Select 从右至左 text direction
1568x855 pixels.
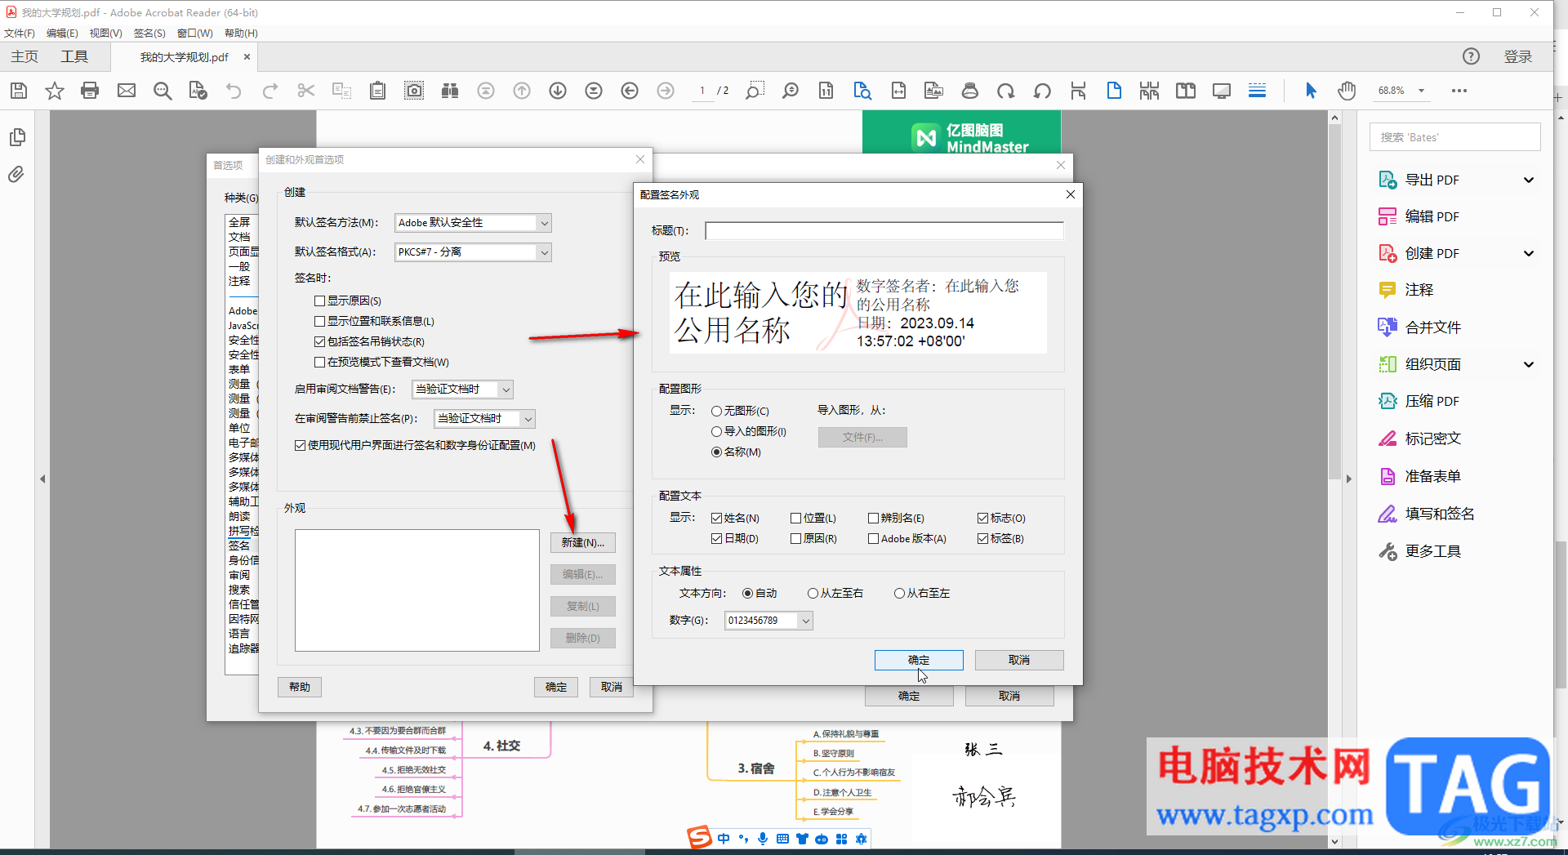pyautogui.click(x=899, y=594)
